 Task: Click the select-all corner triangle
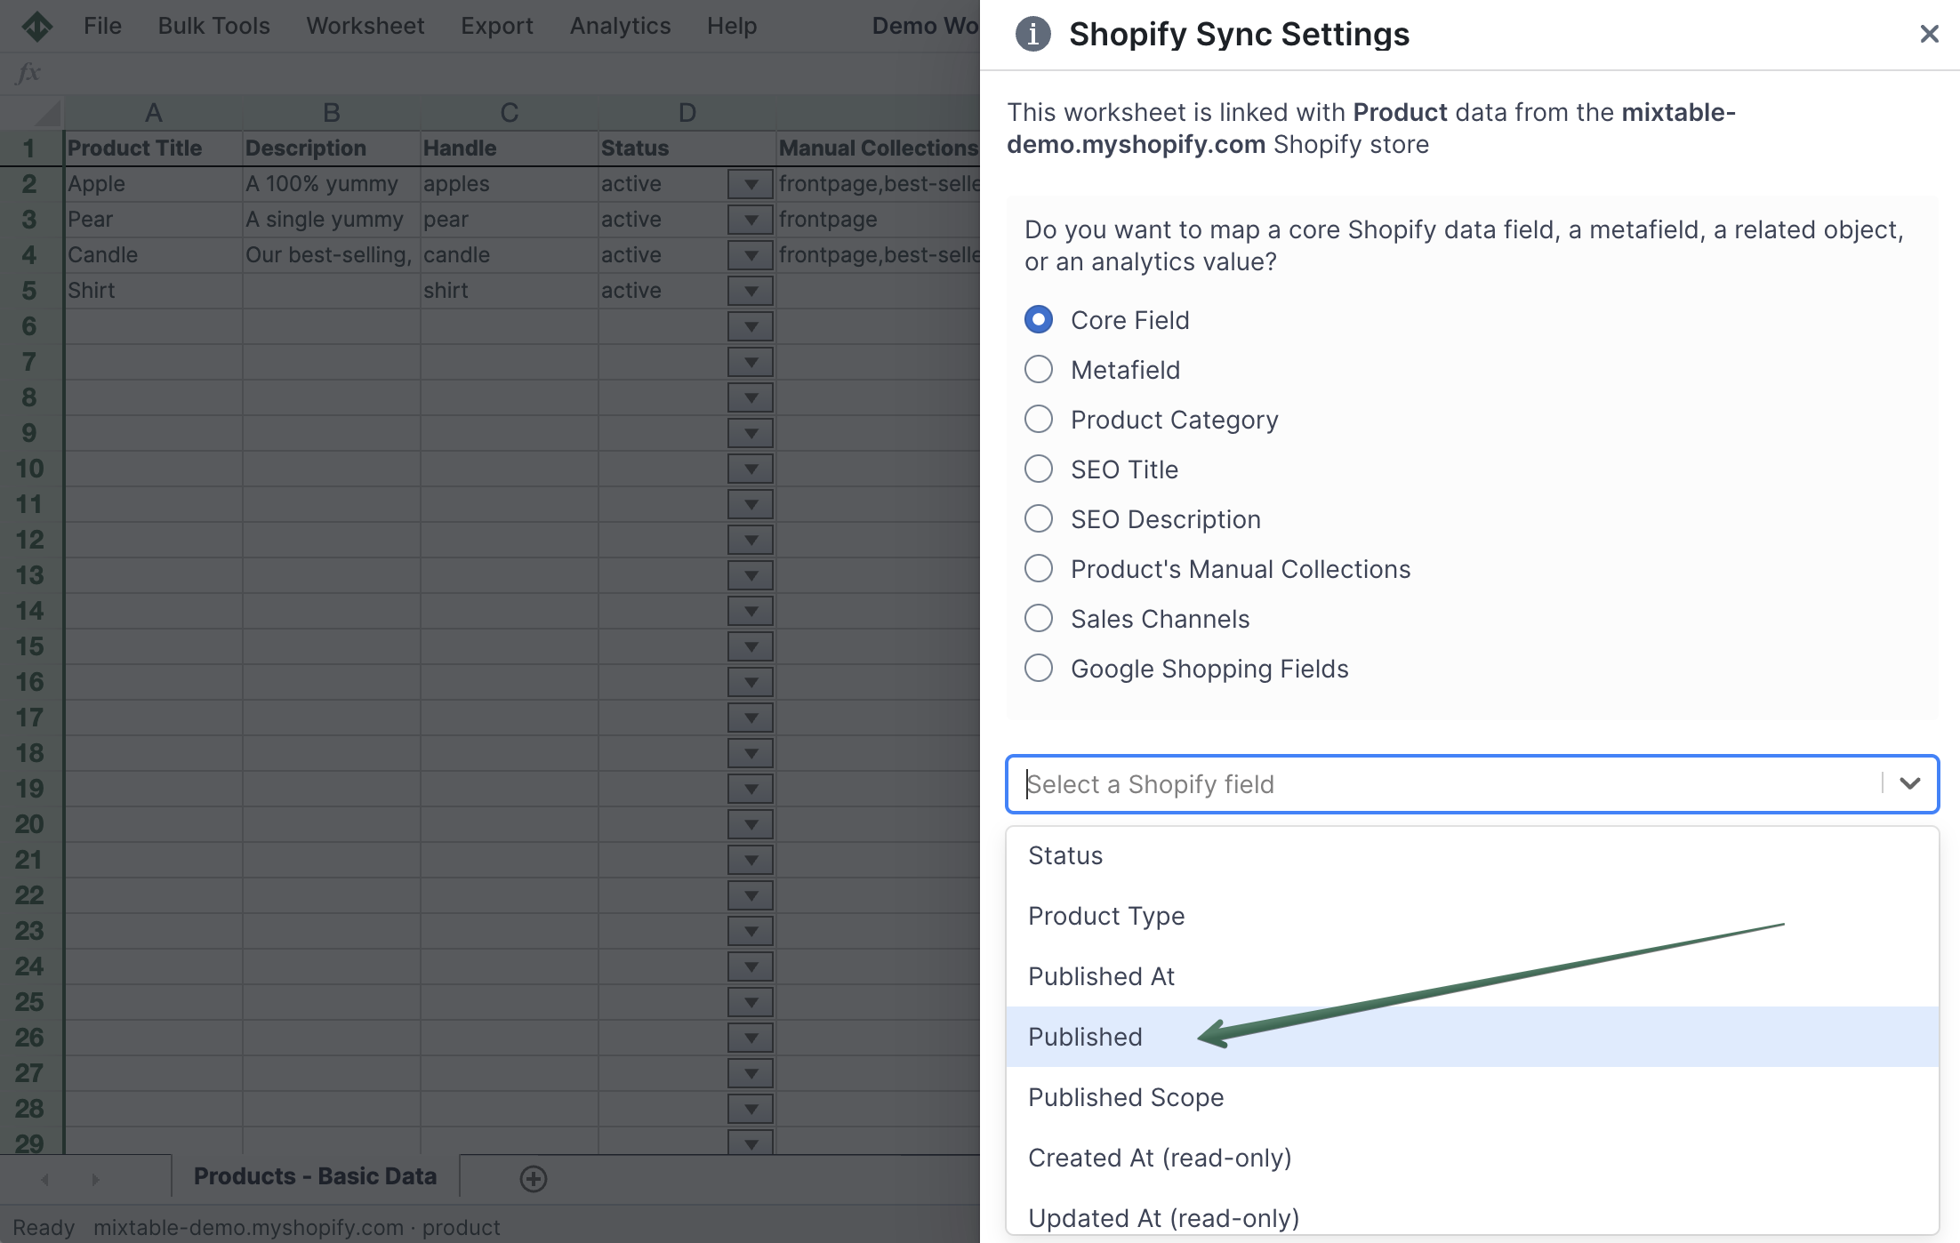(x=46, y=113)
